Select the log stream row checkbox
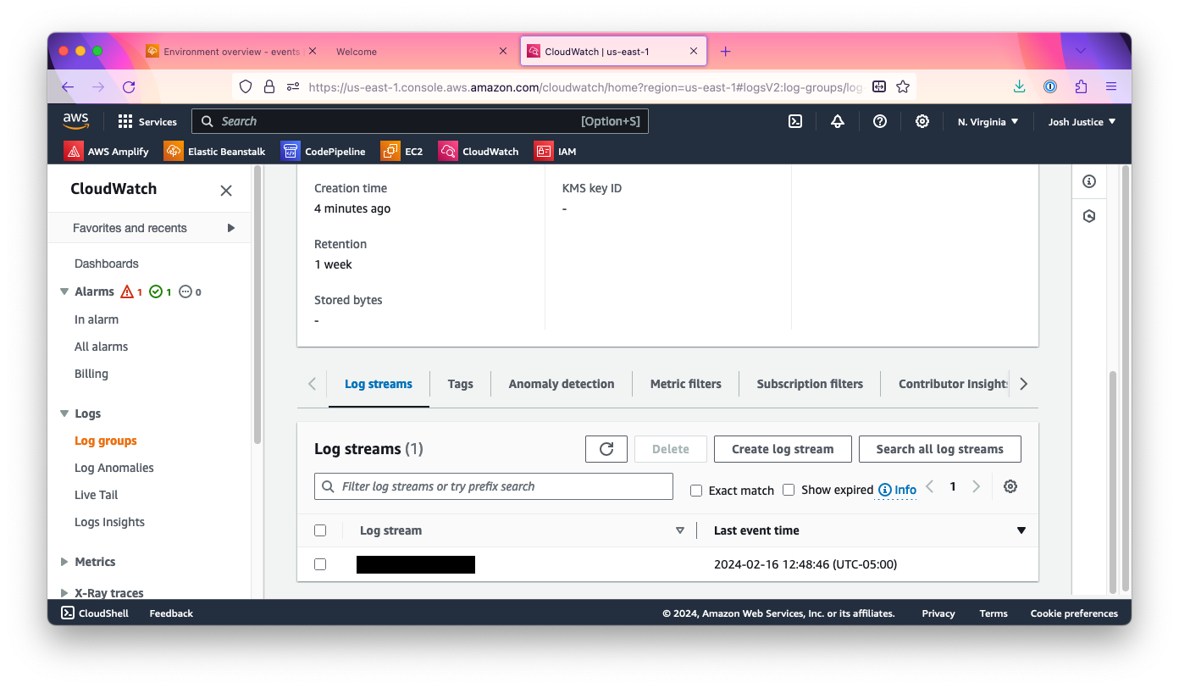This screenshot has width=1179, height=688. click(320, 564)
